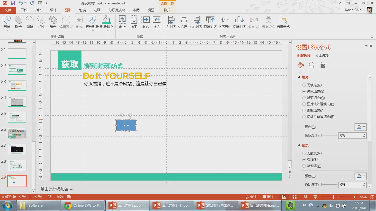The image size is (376, 211).
Task: Open the 选择窗格 selection pane
Action: pos(283,22)
